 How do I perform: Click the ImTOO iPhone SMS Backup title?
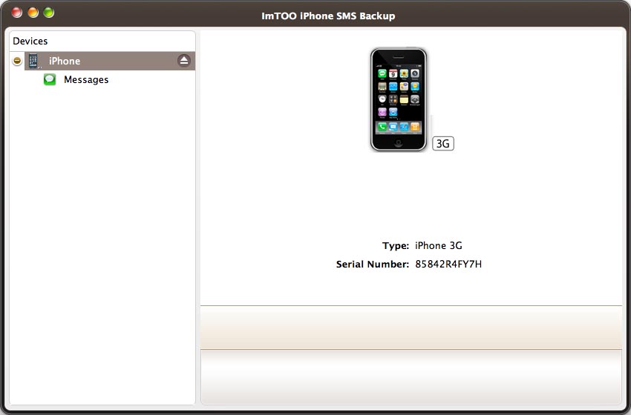328,16
